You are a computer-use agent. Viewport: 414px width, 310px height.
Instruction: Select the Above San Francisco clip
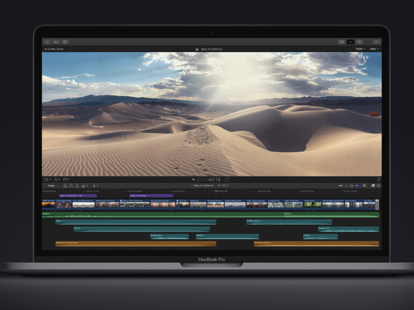134,204
